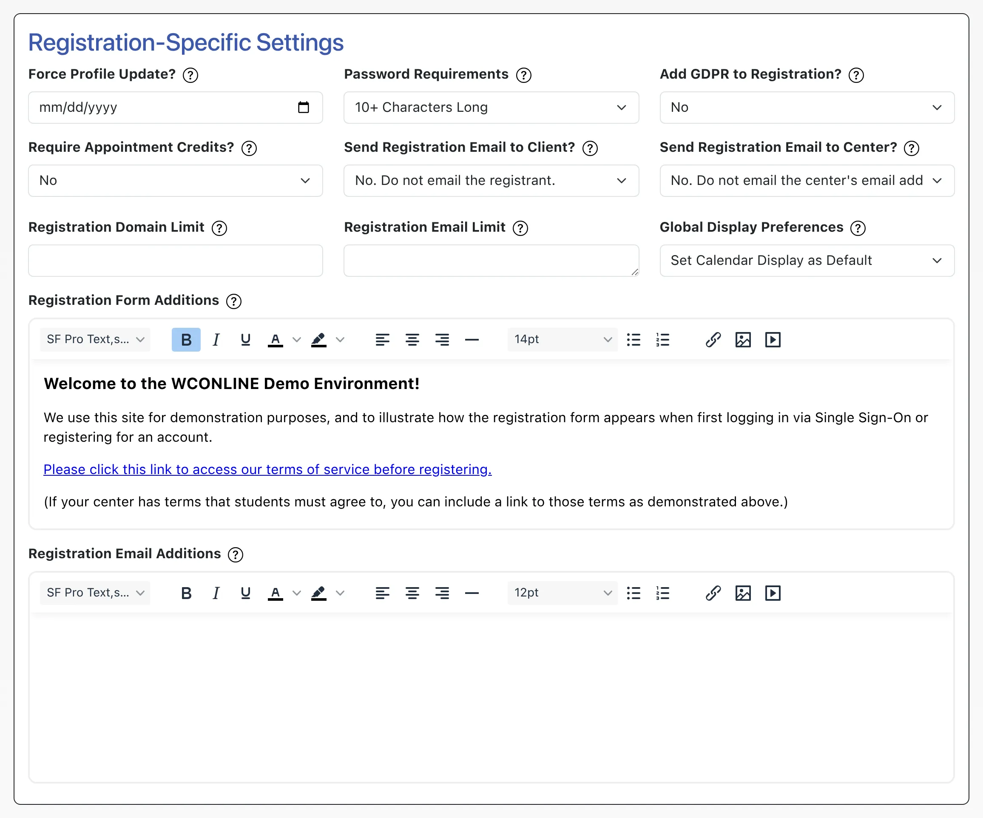Insert horizontal line in Registration Email Additions editor
This screenshot has height=818, width=983.
472,593
